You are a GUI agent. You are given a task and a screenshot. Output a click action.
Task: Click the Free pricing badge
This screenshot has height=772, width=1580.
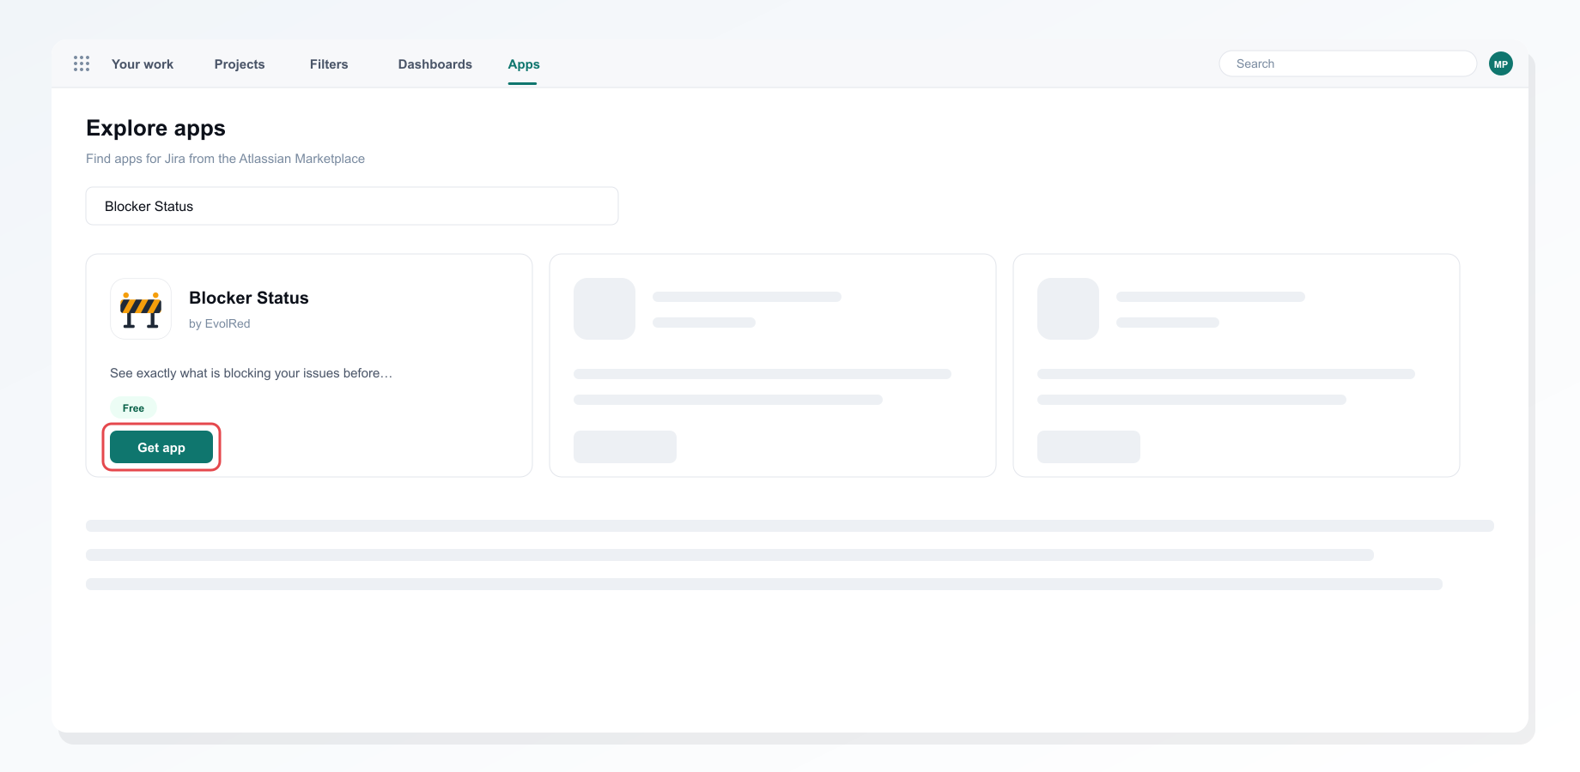click(x=133, y=407)
